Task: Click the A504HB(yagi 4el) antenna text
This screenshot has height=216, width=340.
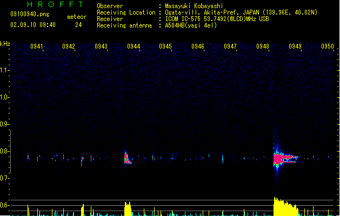Action: click(191, 25)
